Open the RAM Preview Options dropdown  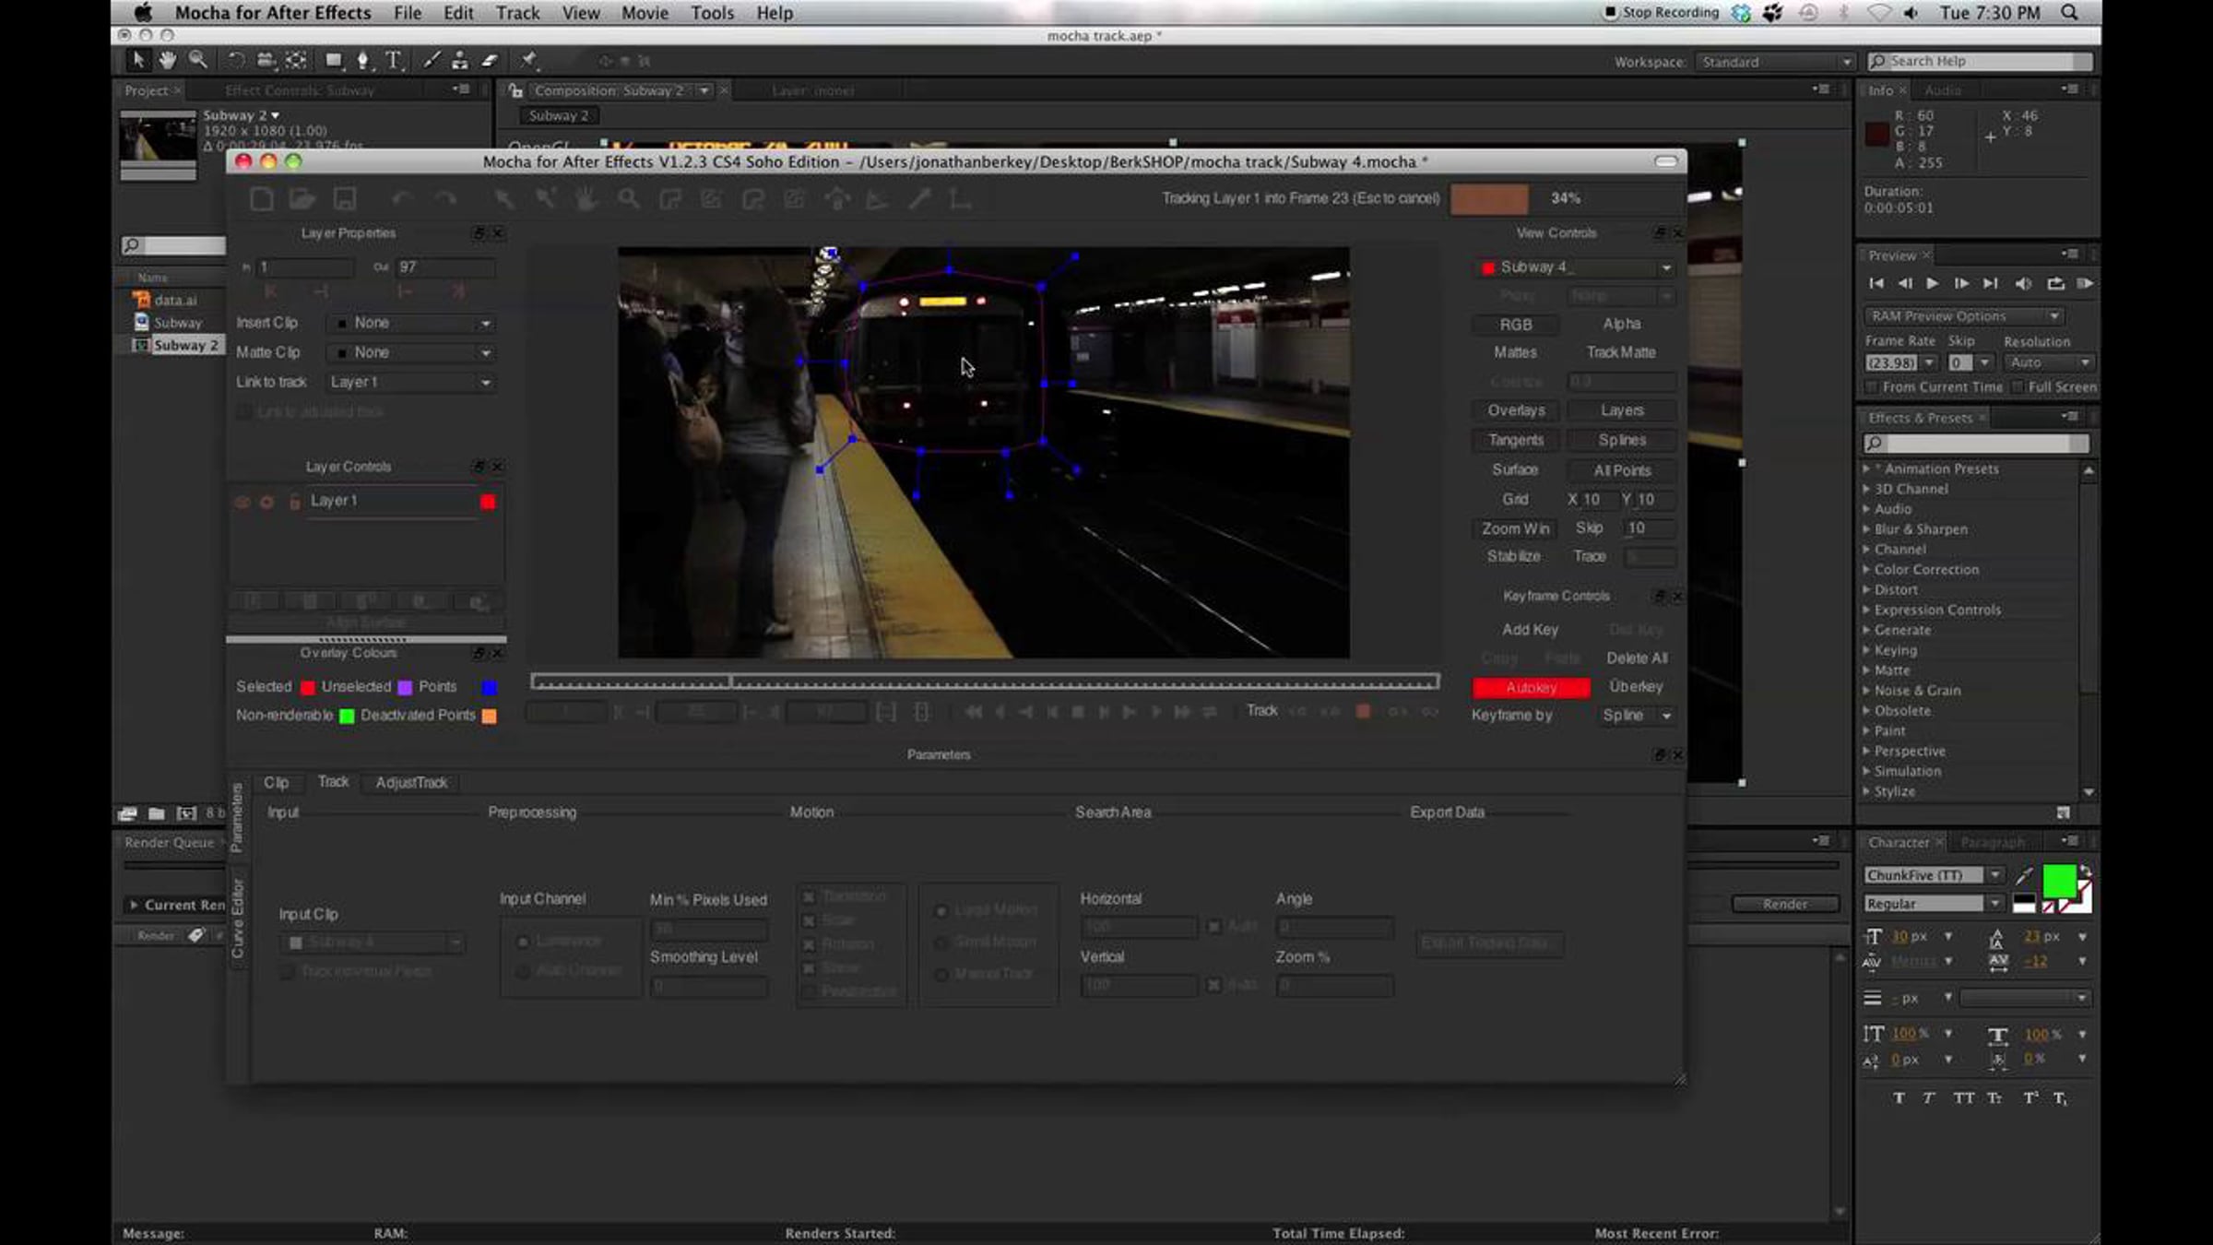(1963, 316)
